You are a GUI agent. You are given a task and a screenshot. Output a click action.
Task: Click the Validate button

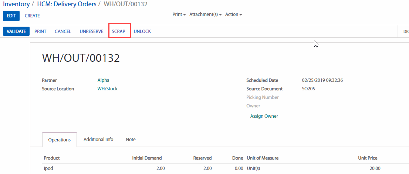point(16,31)
